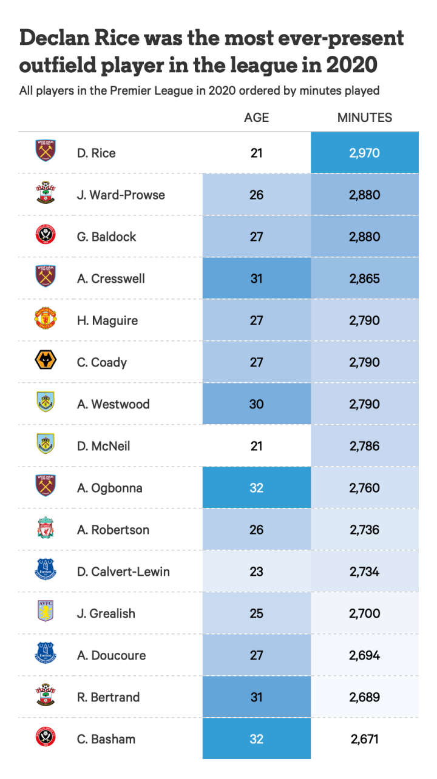Sort by the AGE column header

point(256,118)
